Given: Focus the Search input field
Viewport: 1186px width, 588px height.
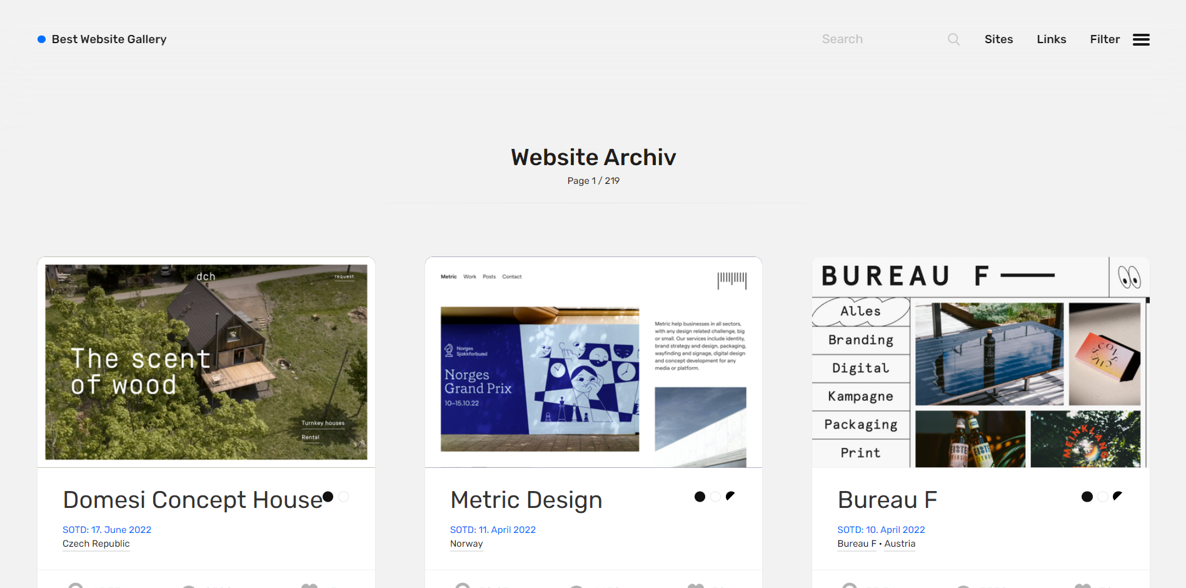Looking at the screenshot, I should pos(882,39).
